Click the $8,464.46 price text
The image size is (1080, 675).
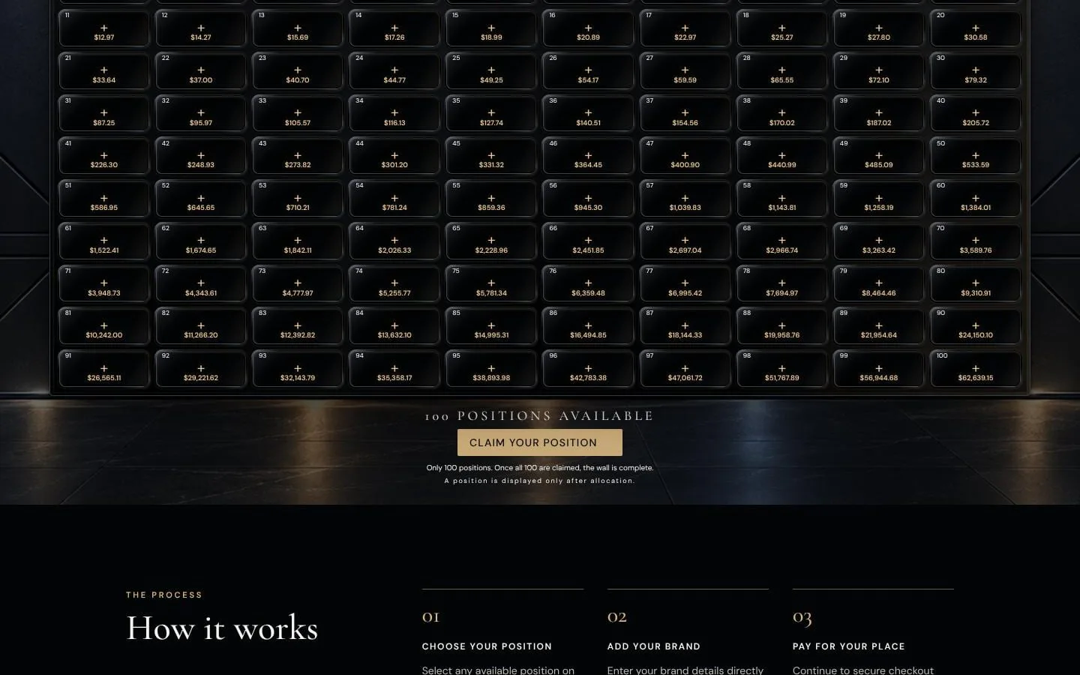[879, 293]
